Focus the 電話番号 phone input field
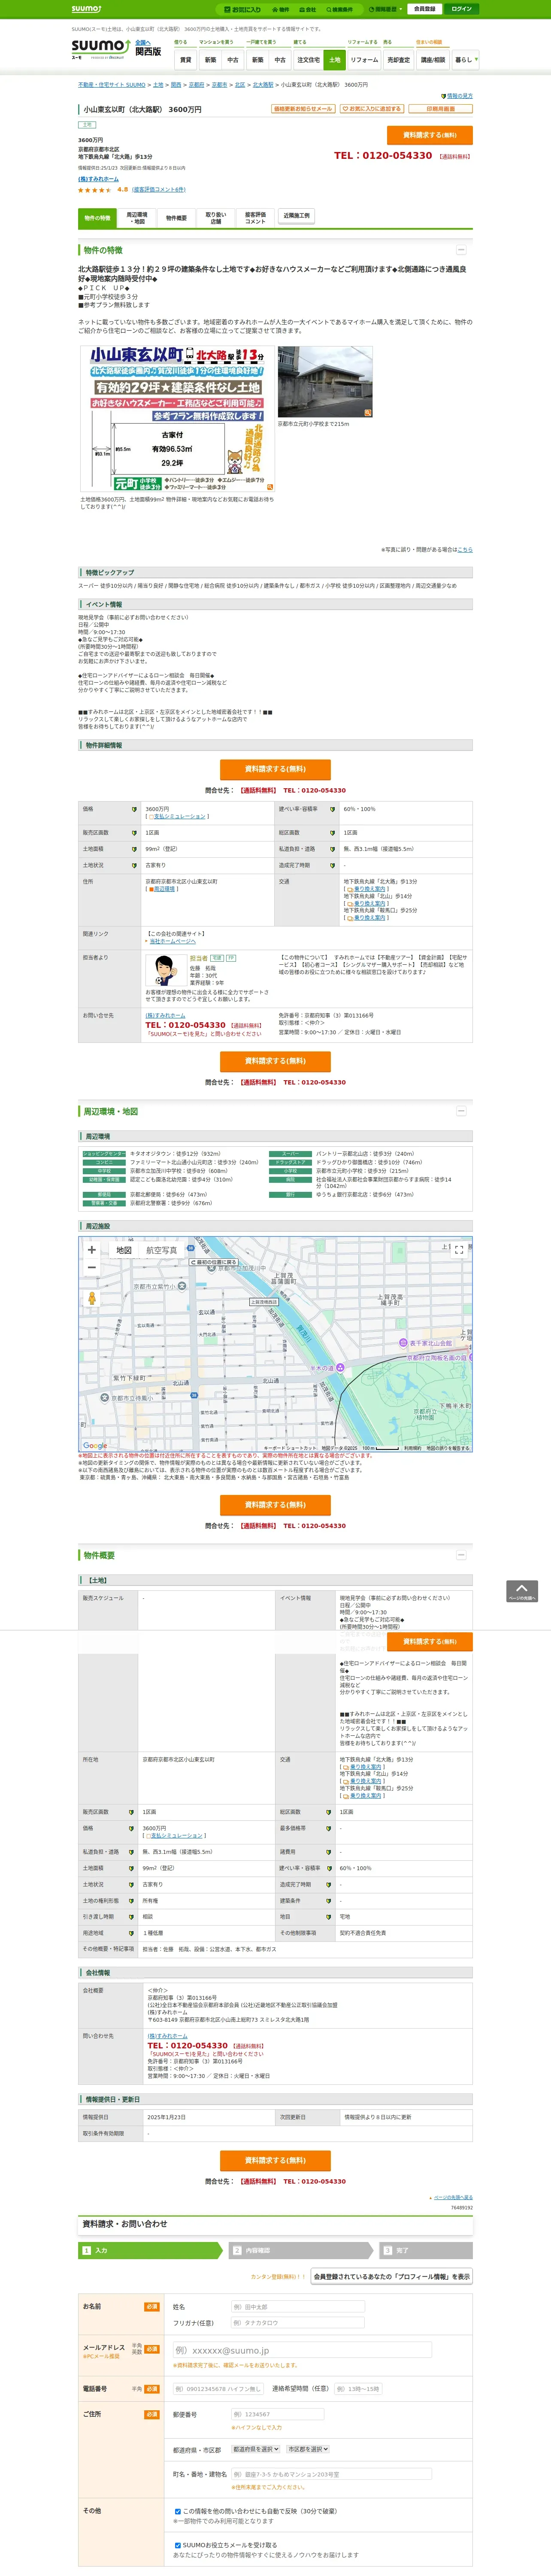551x2576 pixels. 218,2389
